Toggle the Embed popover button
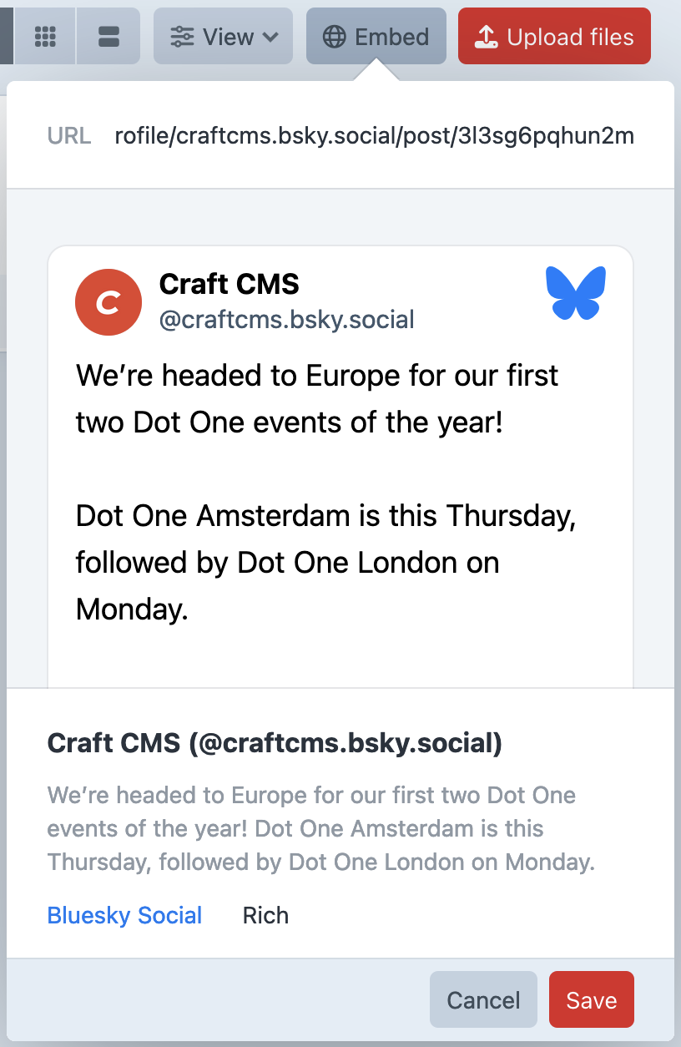This screenshot has width=681, height=1047. 376,36
